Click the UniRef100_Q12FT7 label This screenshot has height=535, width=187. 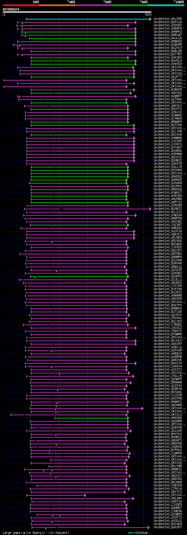[x=168, y=77]
